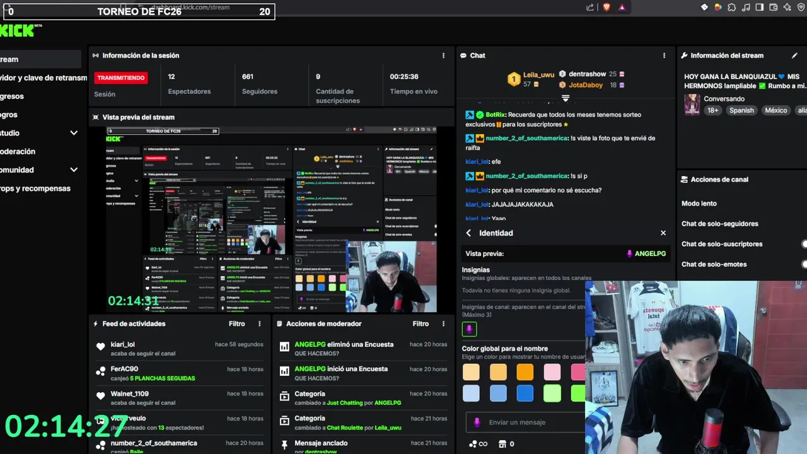
Task: Click the Just Chatting category link
Action: point(345,403)
